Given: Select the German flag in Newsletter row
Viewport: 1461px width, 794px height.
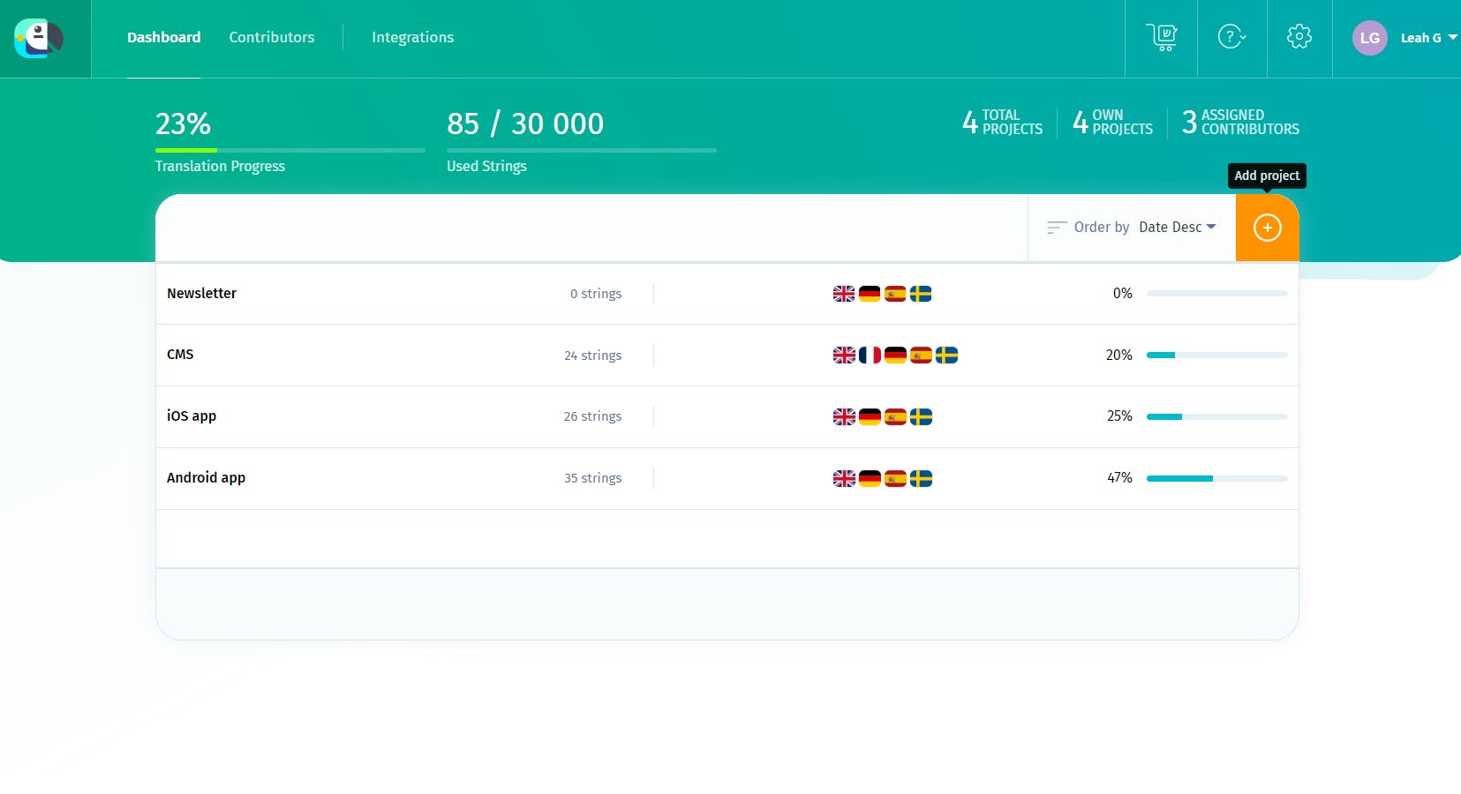Looking at the screenshot, I should pyautogui.click(x=870, y=294).
